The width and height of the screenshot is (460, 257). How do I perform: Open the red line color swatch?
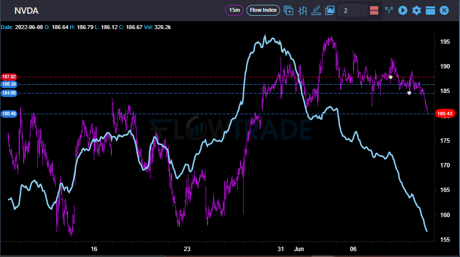tap(374, 10)
